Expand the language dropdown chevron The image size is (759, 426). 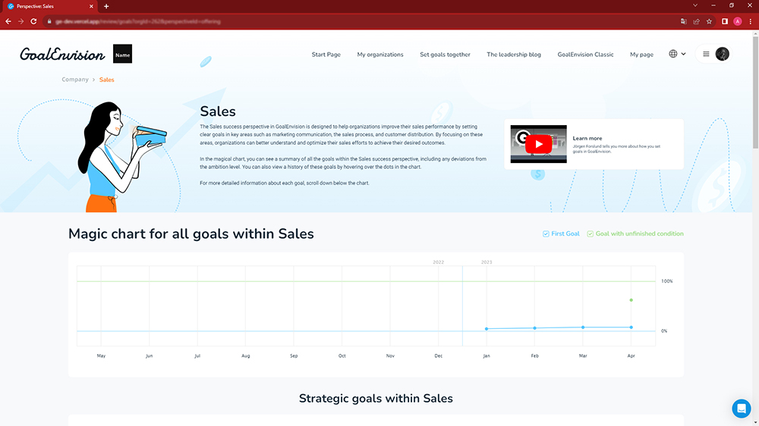pyautogui.click(x=684, y=54)
